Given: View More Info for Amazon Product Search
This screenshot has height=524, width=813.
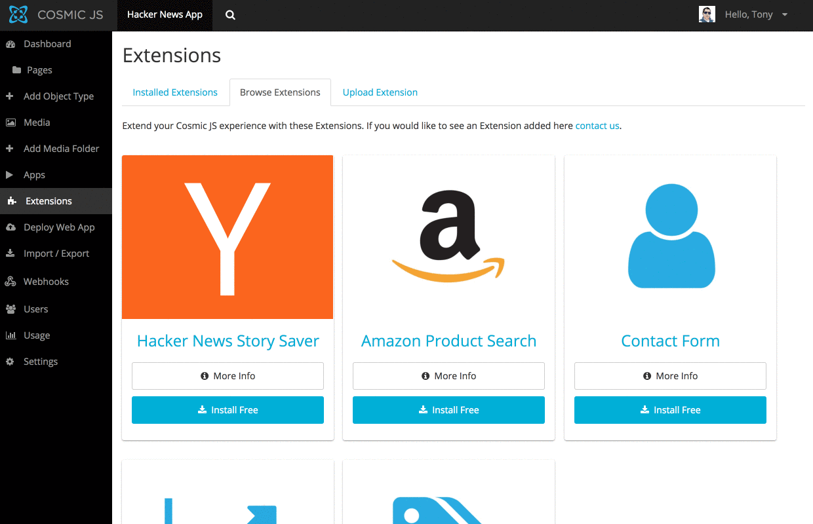Looking at the screenshot, I should click(448, 376).
